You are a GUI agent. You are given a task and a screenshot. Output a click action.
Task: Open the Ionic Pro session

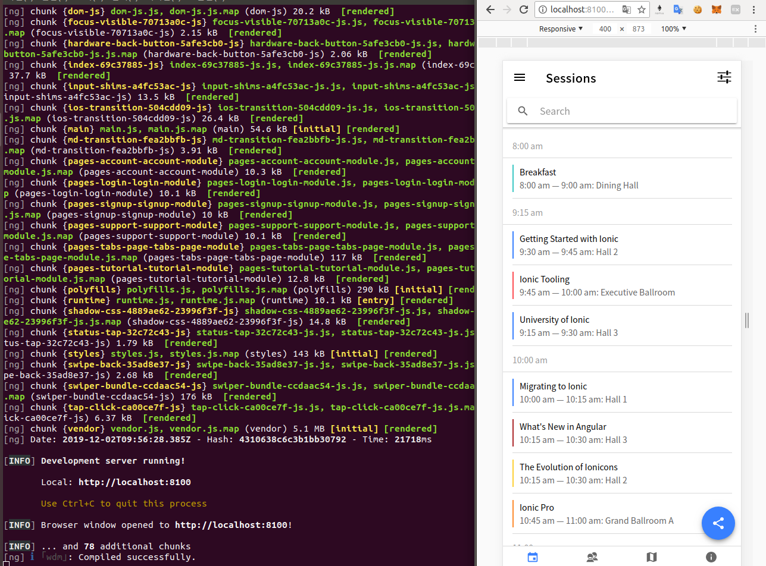coord(622,514)
